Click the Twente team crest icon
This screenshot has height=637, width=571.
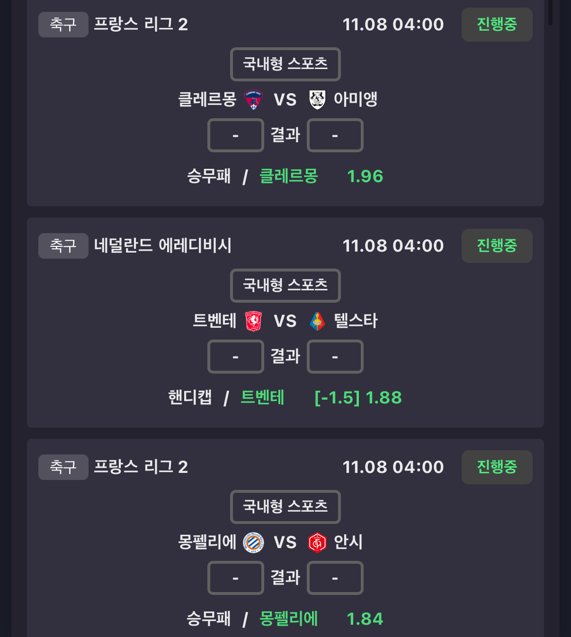253,321
